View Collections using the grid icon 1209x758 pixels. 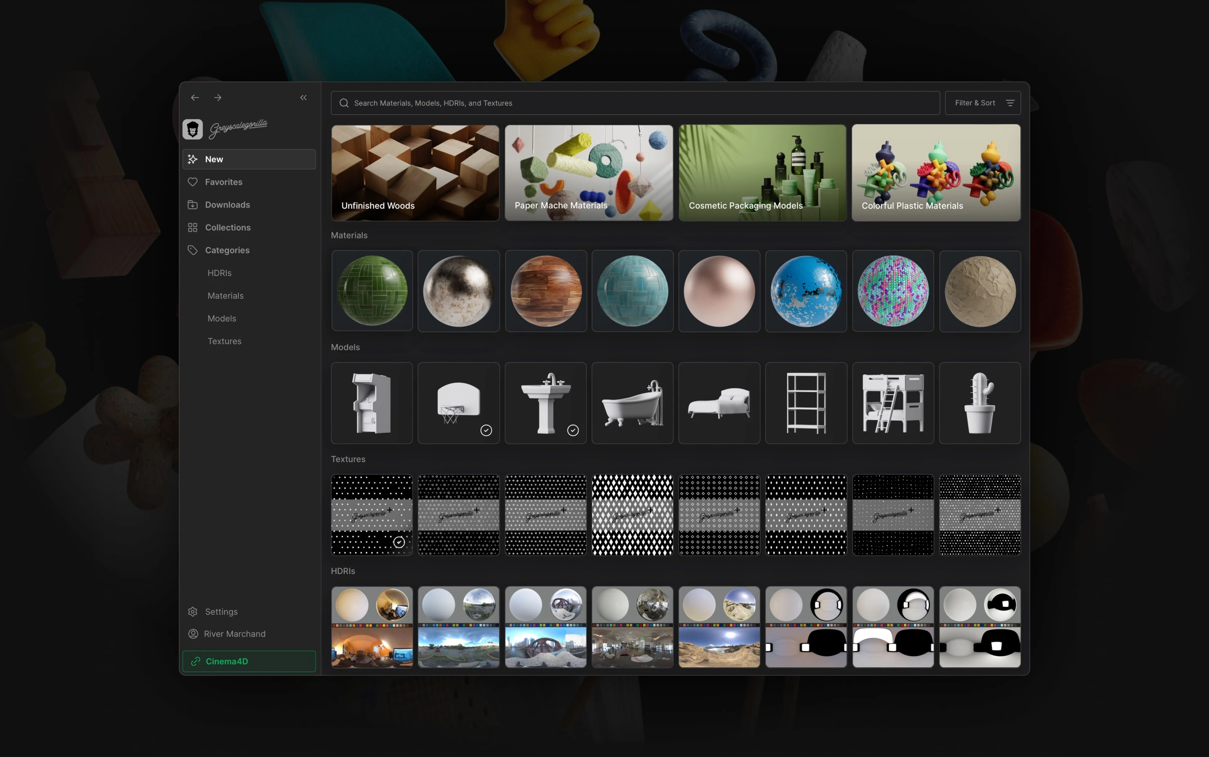point(193,227)
